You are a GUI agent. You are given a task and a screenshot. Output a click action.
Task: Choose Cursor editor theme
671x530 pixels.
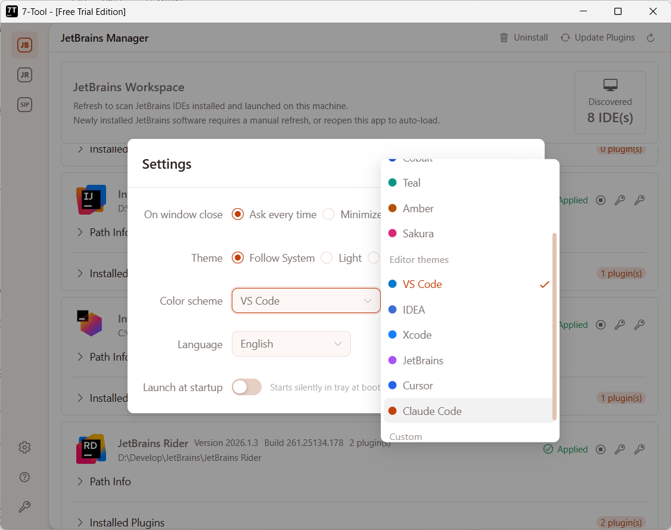coord(470,386)
